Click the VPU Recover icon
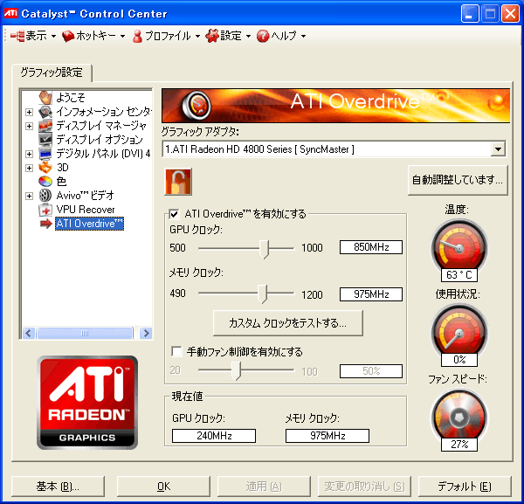Viewport: 524px width, 504px height. click(45, 209)
